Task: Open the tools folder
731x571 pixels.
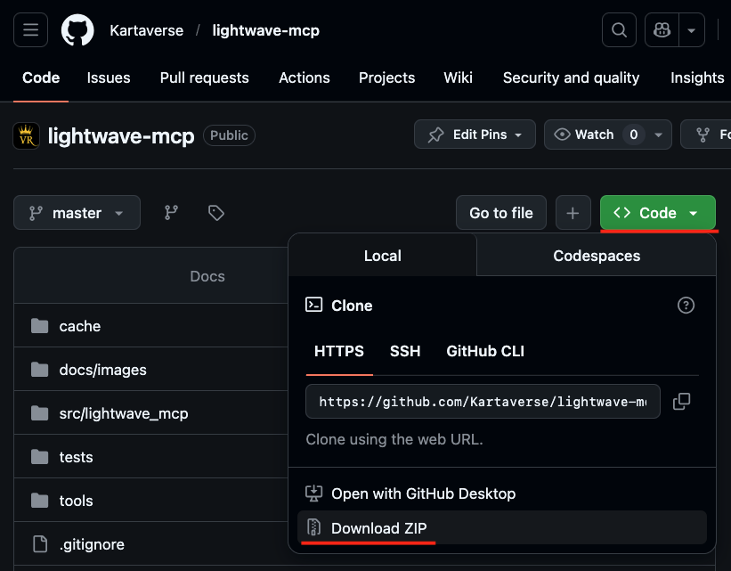Action: (76, 501)
